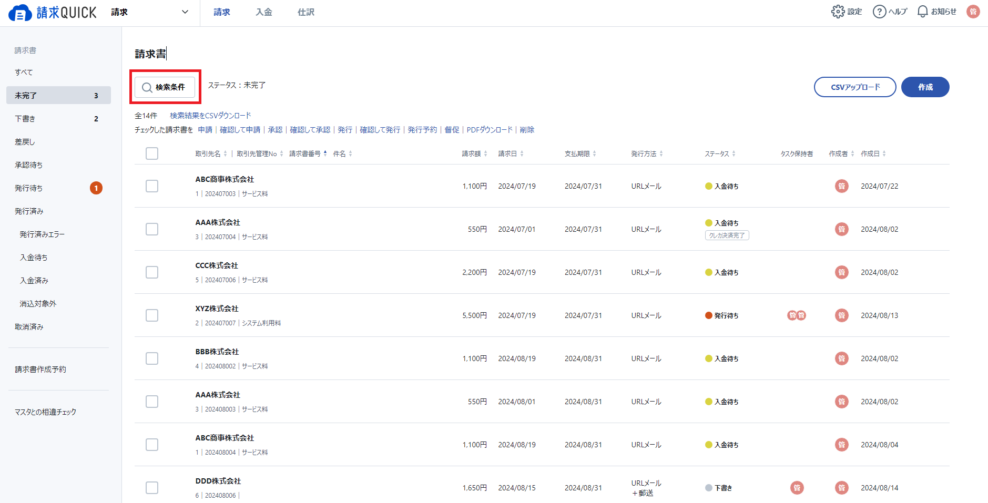Open the ヘルプ question mark icon
This screenshot has height=503, width=988.
click(879, 12)
